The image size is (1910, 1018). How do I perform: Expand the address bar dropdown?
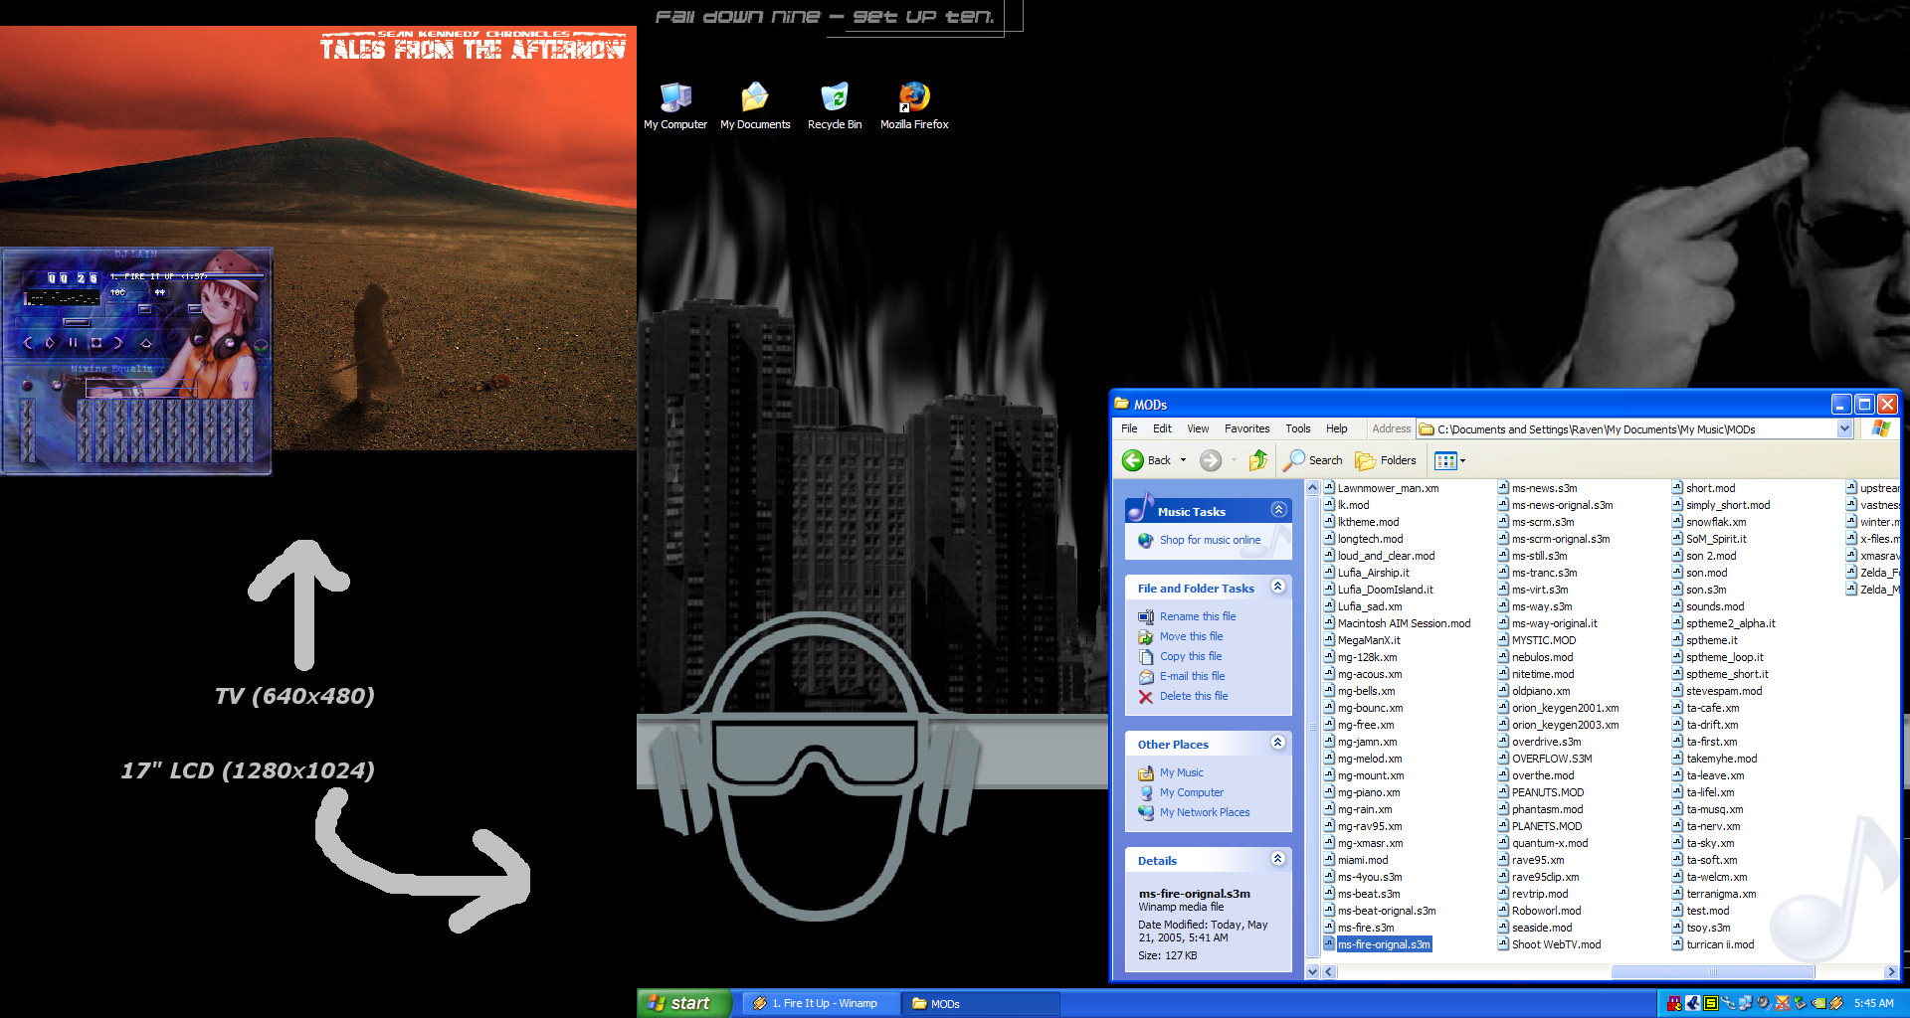tap(1844, 429)
